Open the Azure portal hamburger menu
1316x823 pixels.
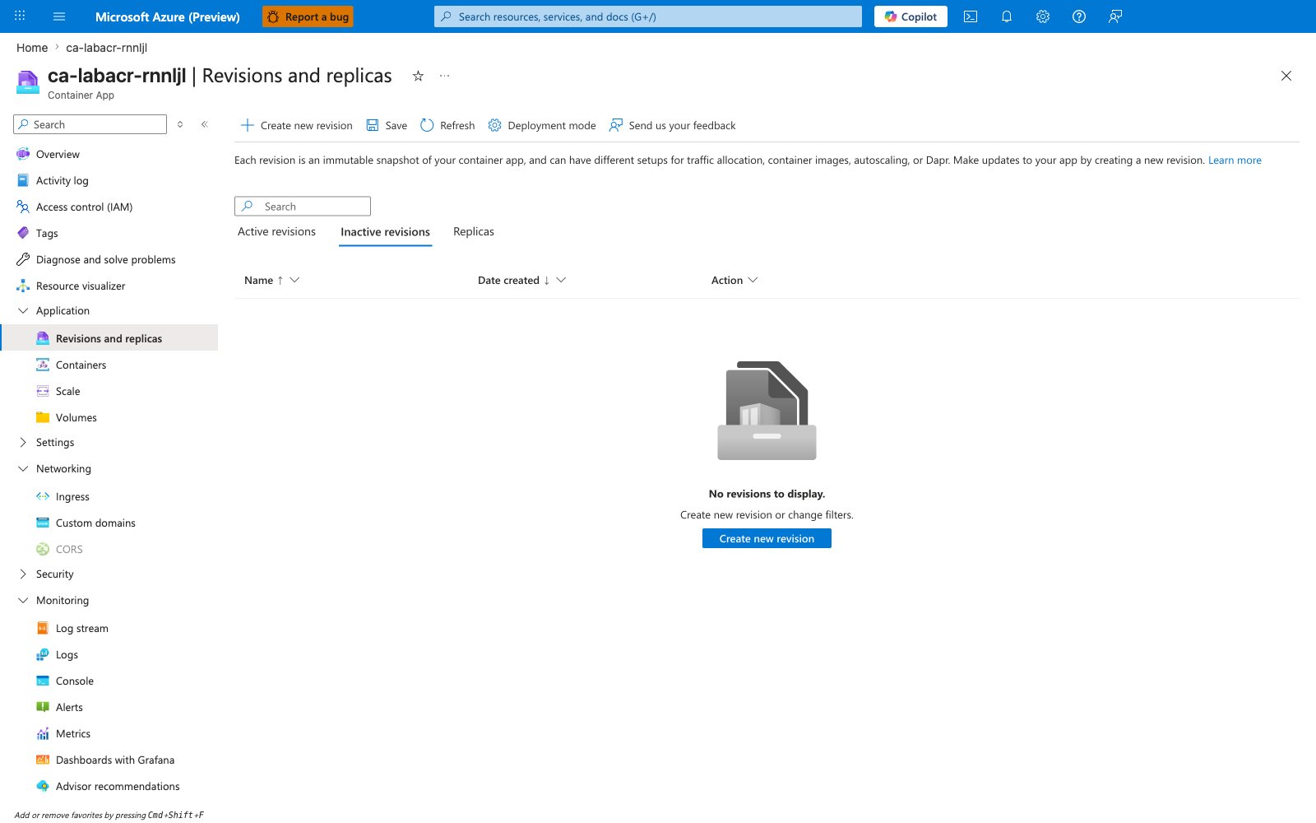(x=59, y=16)
